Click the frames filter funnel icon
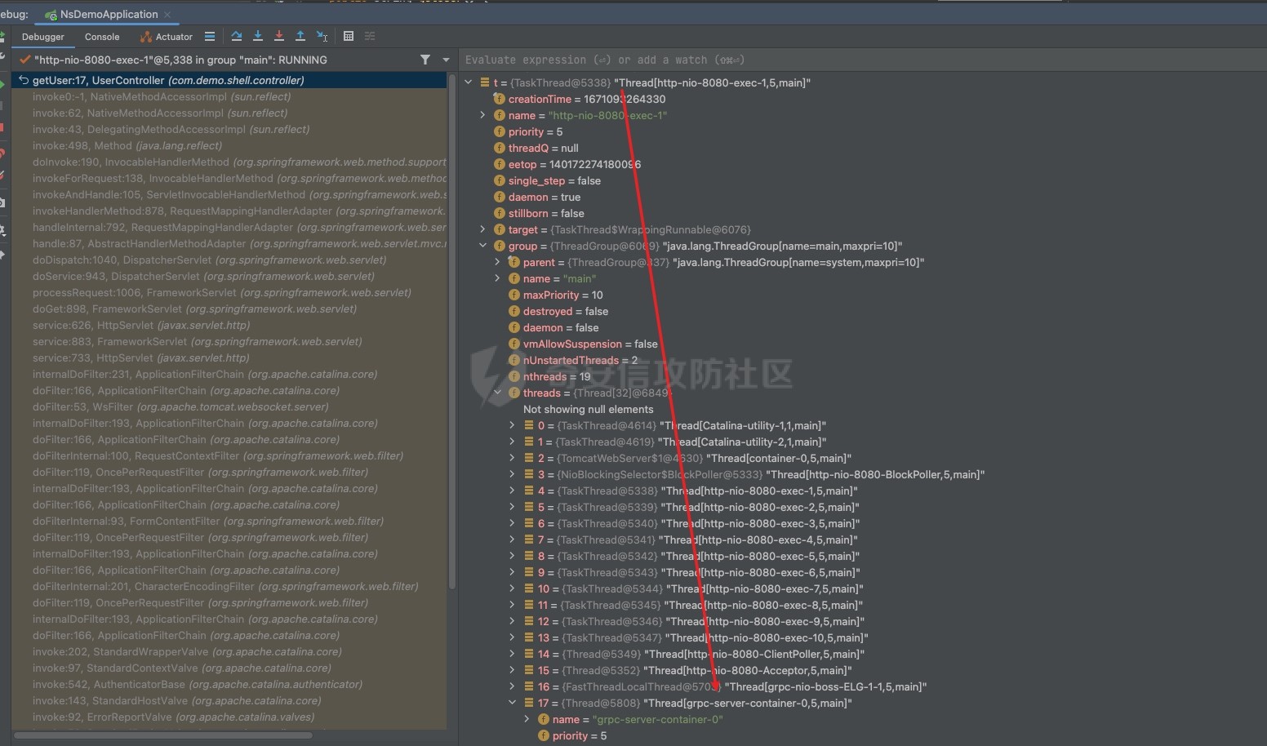 coord(425,60)
